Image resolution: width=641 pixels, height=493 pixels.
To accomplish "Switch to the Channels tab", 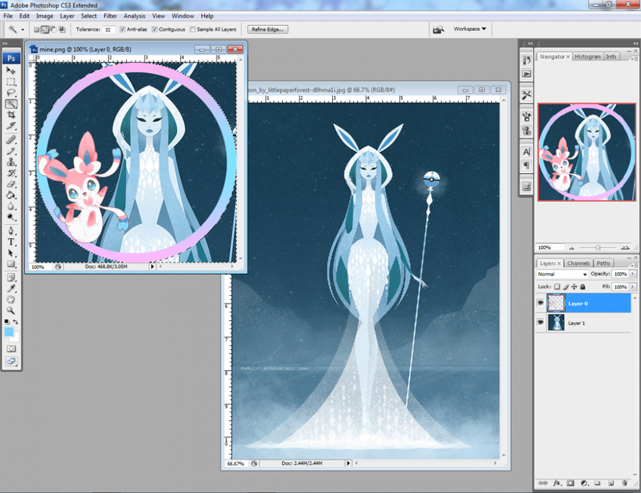I will [x=579, y=264].
